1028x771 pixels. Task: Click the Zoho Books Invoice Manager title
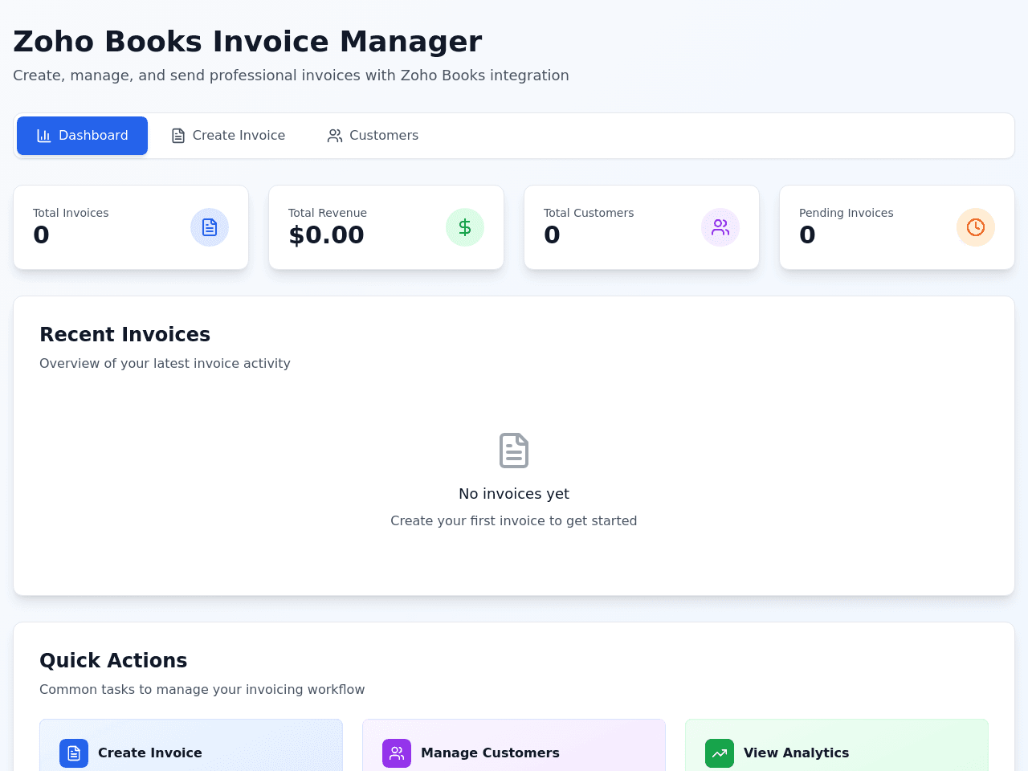coord(247,42)
